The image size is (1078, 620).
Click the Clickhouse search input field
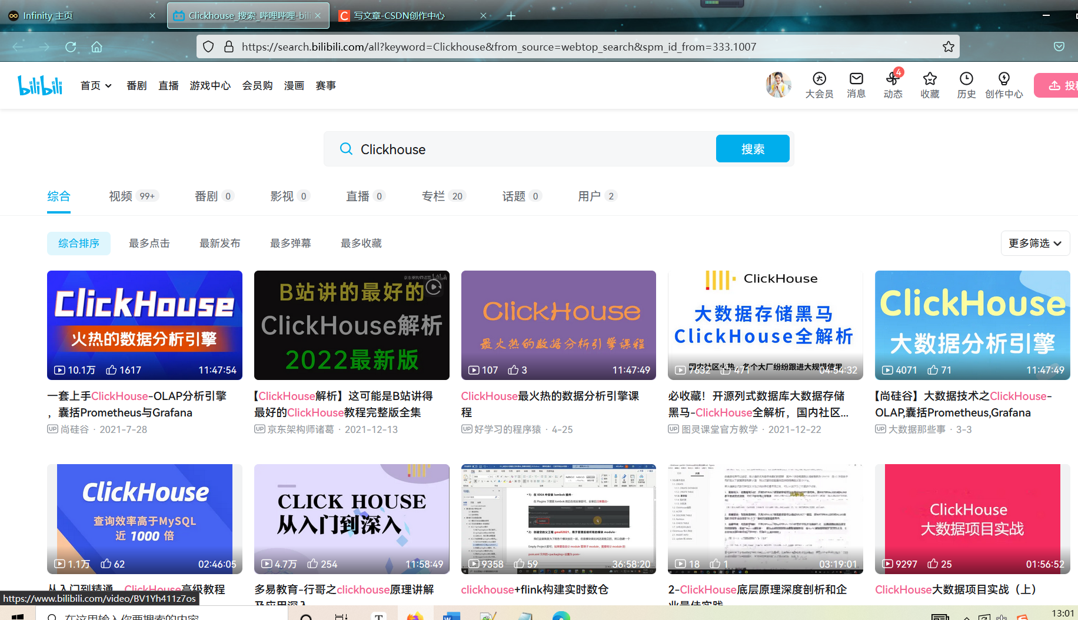(x=533, y=149)
